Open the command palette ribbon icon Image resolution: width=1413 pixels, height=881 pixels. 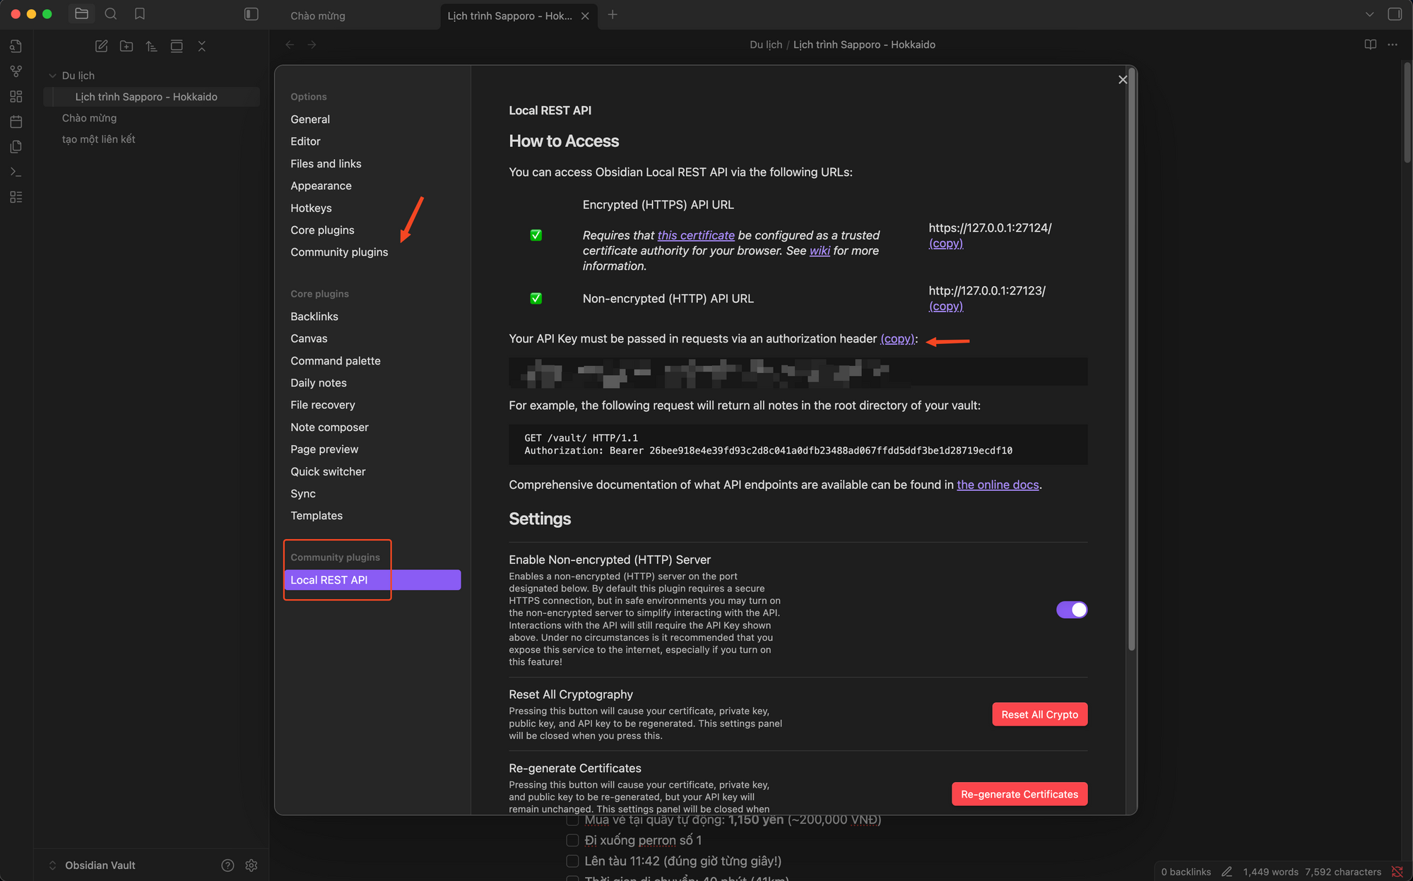point(16,172)
